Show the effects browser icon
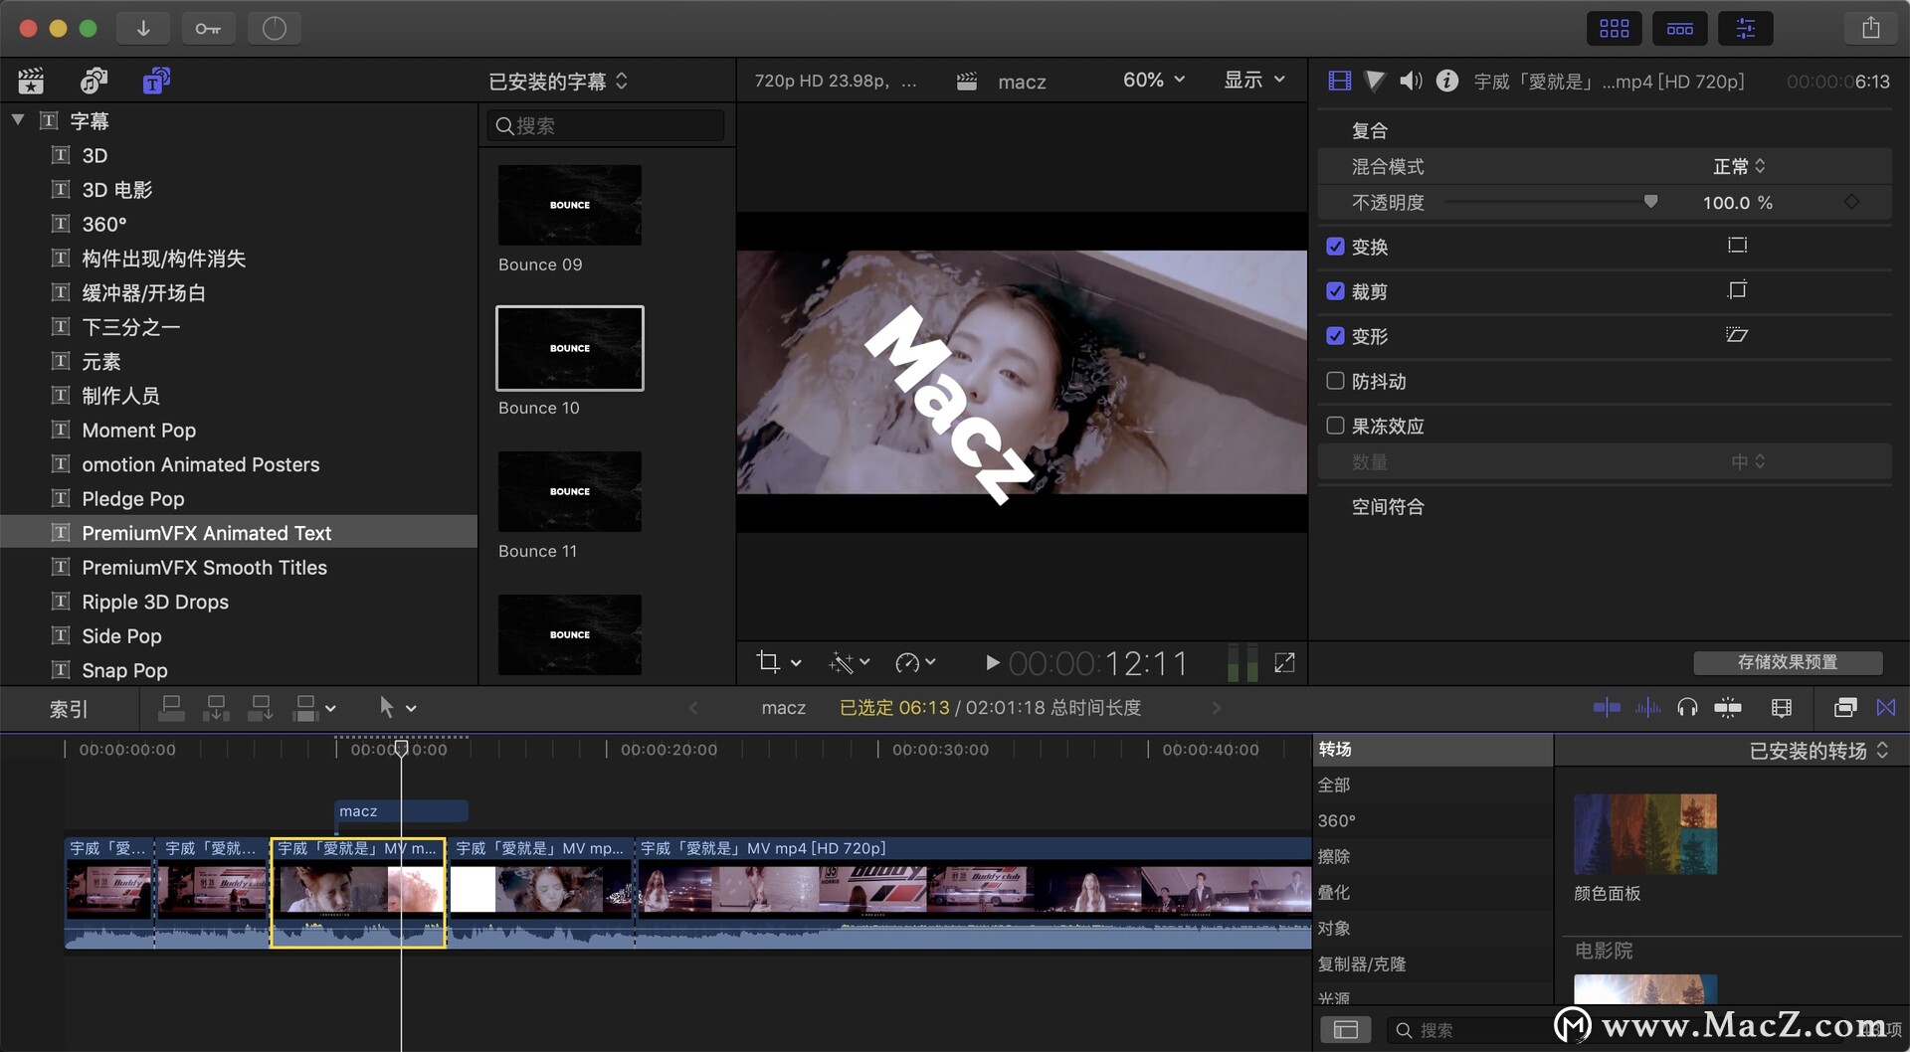Image resolution: width=1910 pixels, height=1052 pixels. click(x=1845, y=707)
